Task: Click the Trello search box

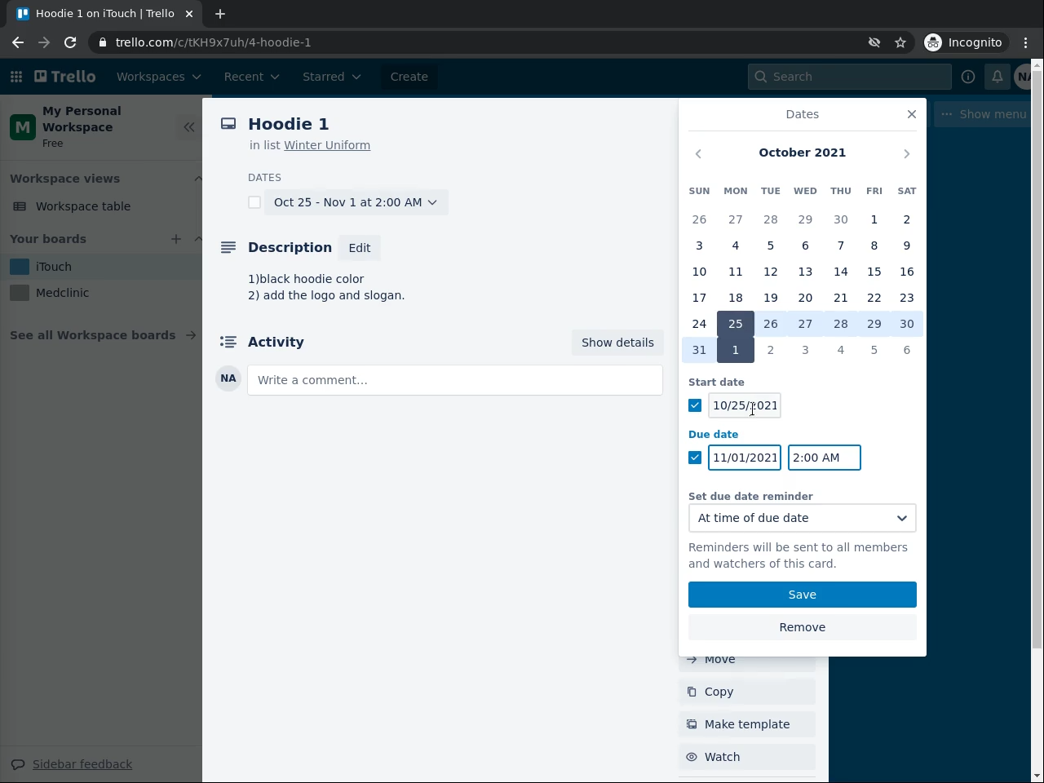Action: (850, 77)
